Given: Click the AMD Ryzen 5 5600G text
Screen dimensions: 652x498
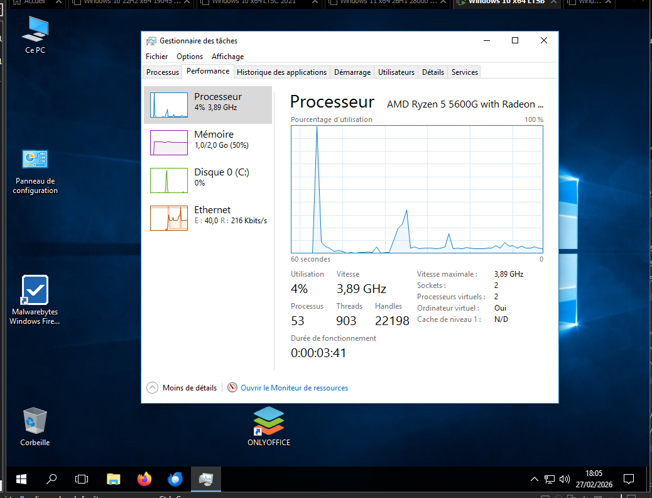Looking at the screenshot, I should click(465, 104).
